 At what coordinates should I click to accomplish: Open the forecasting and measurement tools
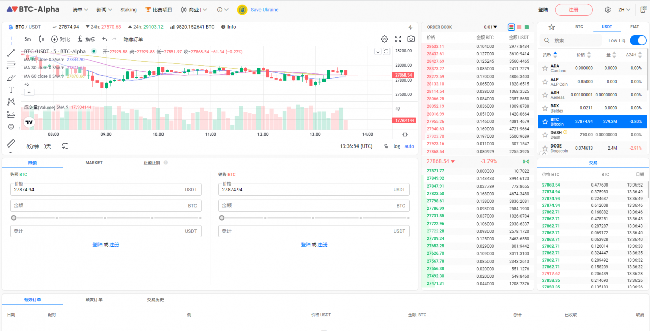tap(11, 114)
